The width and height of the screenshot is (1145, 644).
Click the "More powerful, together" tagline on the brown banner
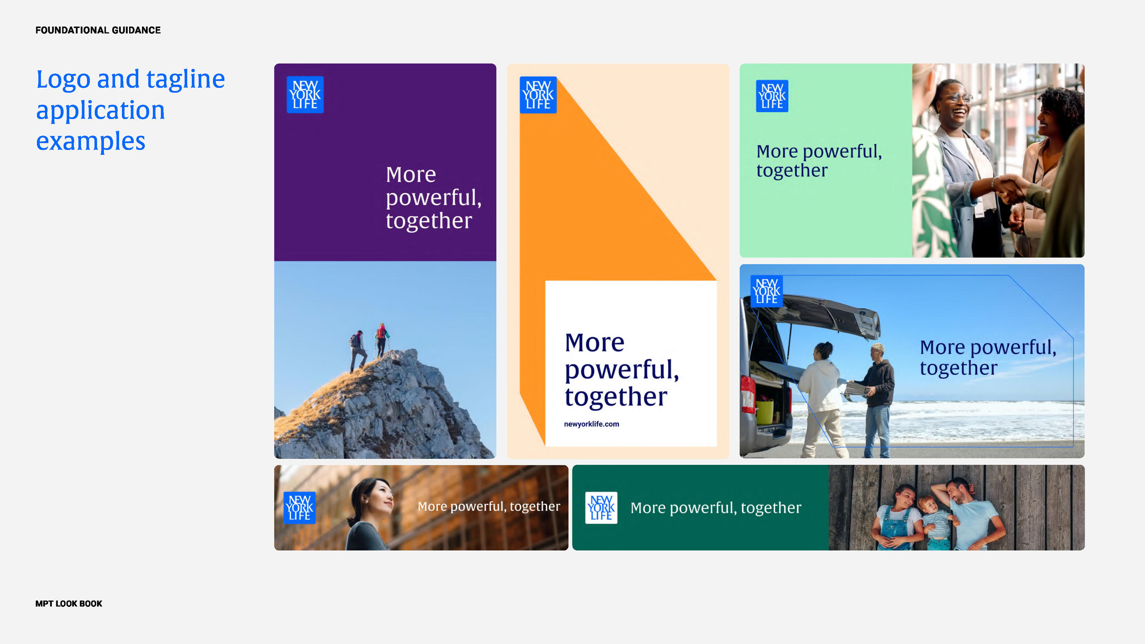click(x=489, y=506)
